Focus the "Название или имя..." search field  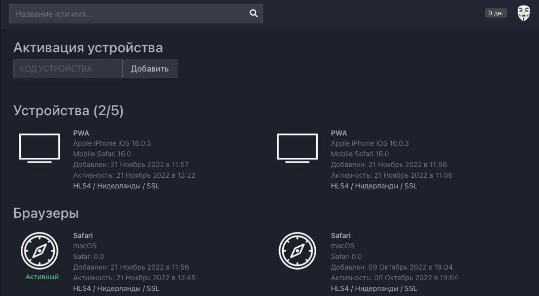pos(129,14)
